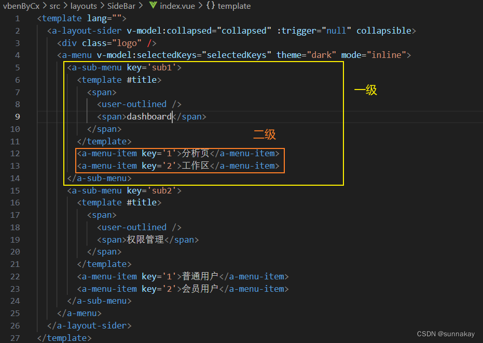Click the '一级' yellow annotation label
Viewport: 483px width, 343px height.
click(366, 90)
